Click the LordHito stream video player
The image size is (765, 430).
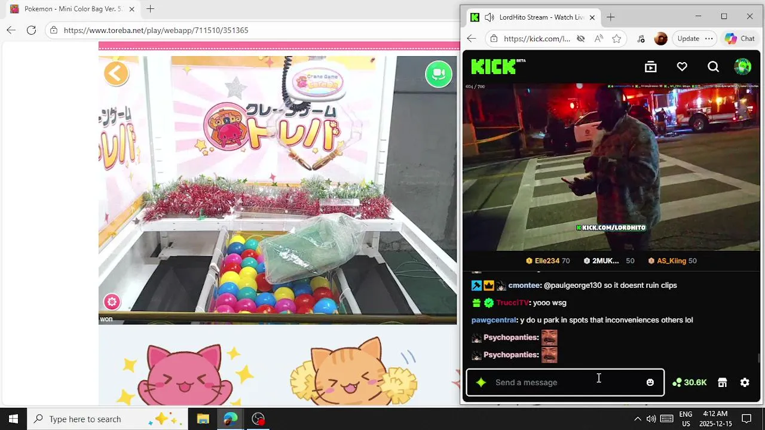(611, 167)
